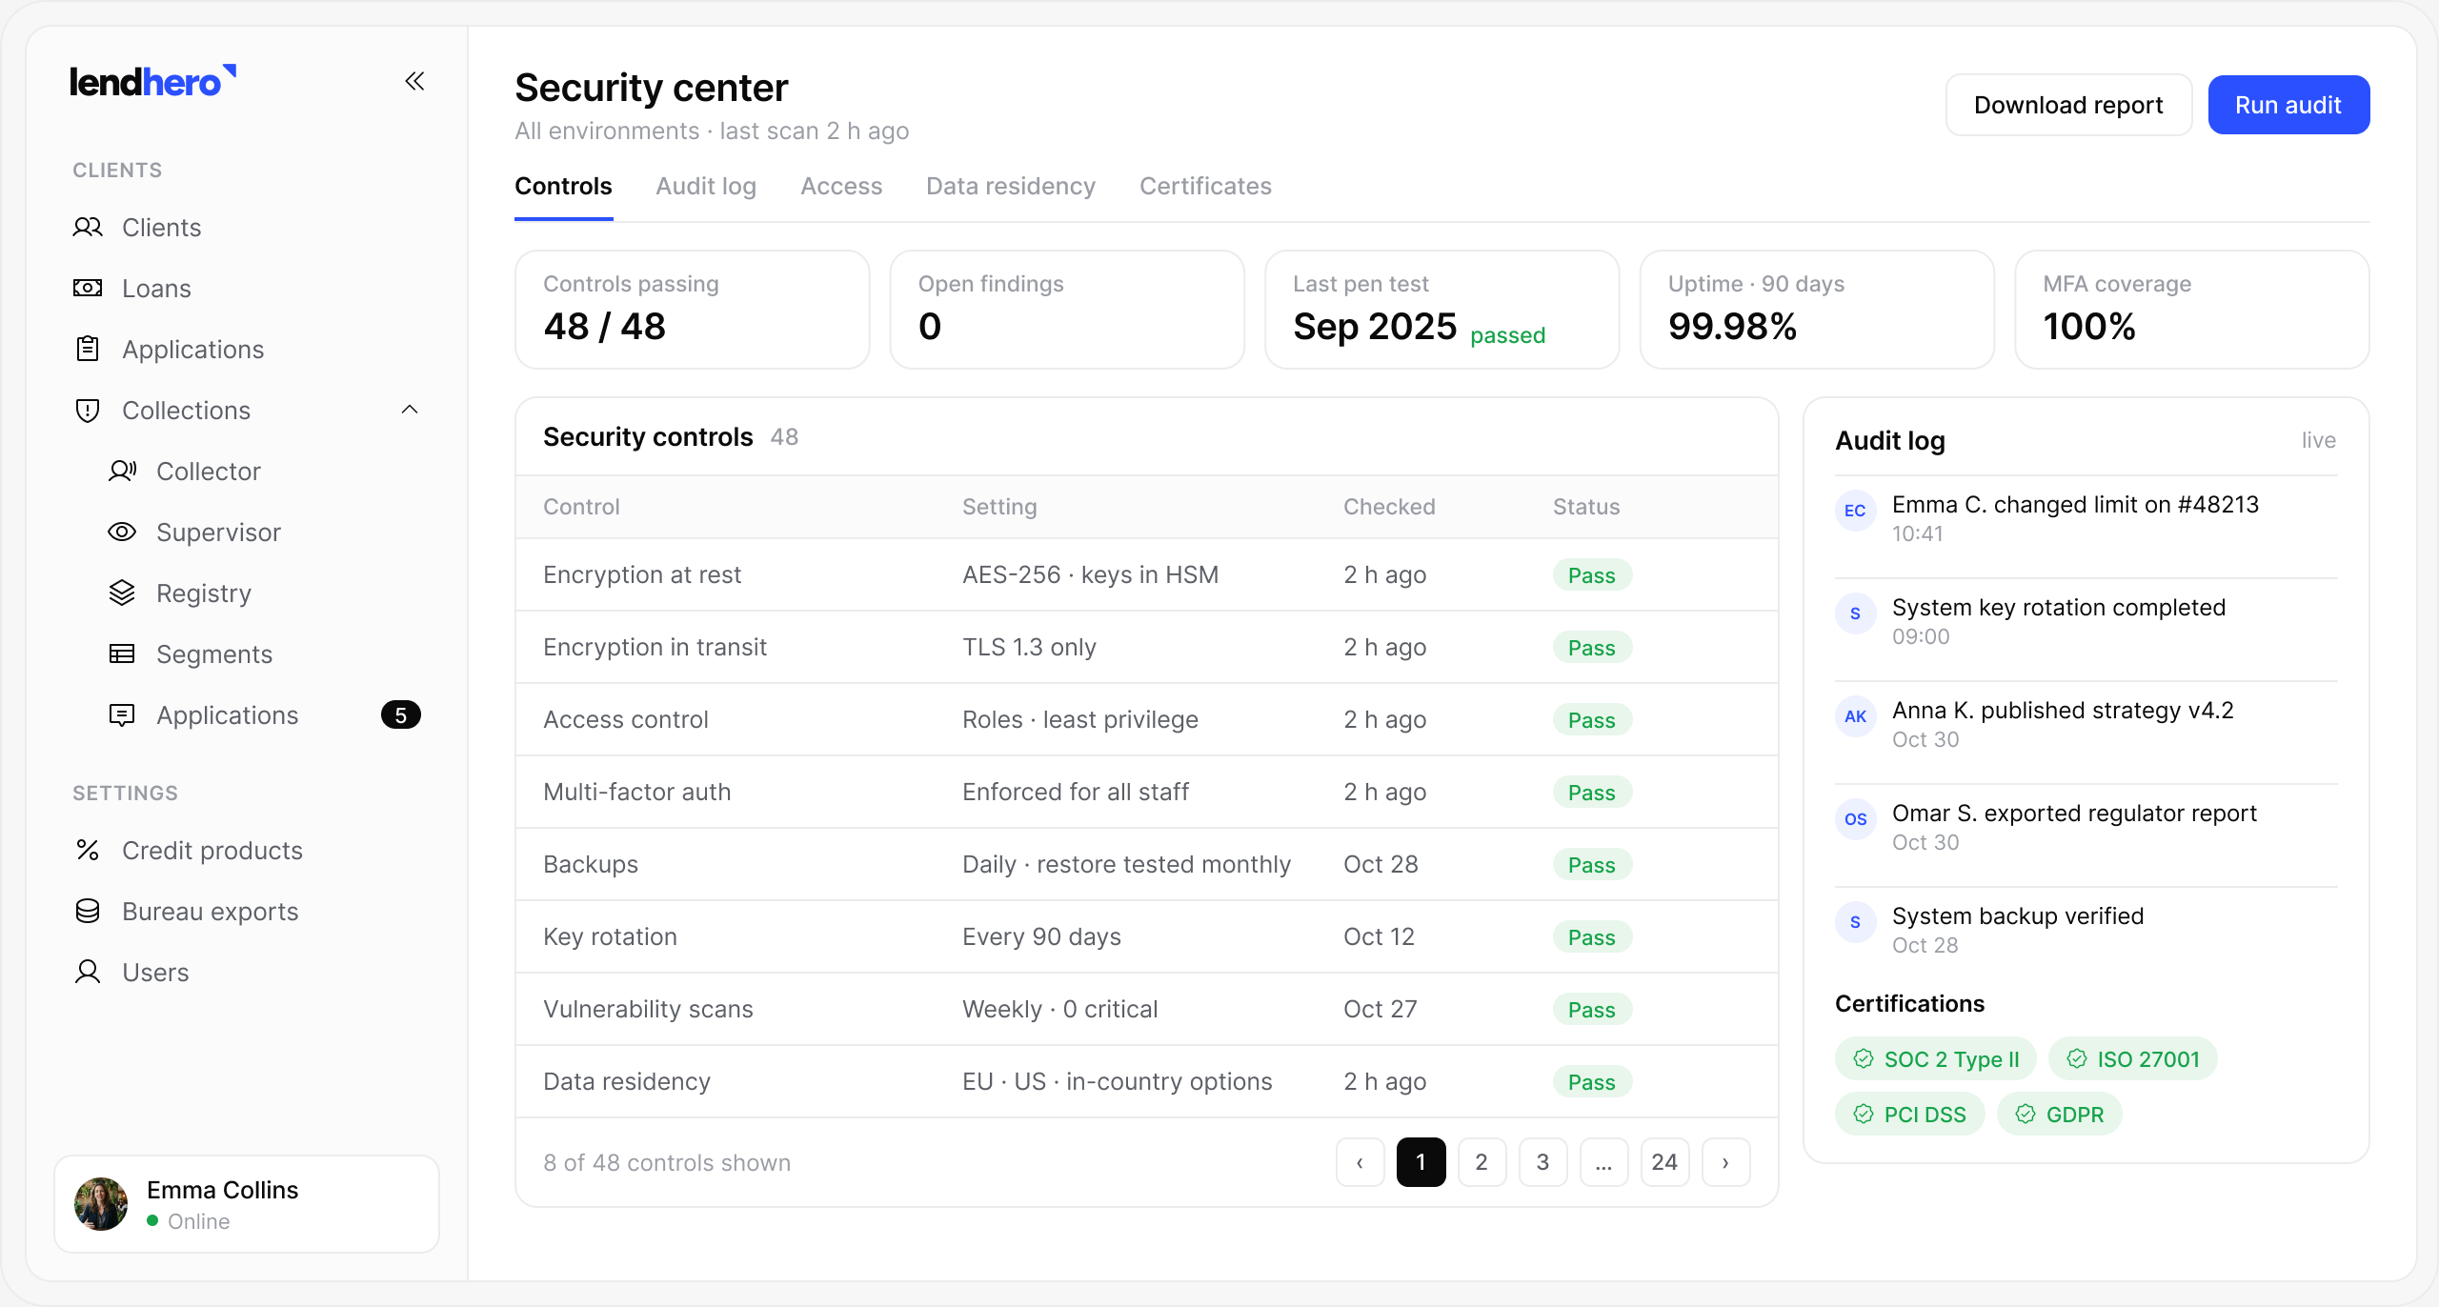Select the Data residency control row
This screenshot has width=2439, height=1307.
1146,1082
